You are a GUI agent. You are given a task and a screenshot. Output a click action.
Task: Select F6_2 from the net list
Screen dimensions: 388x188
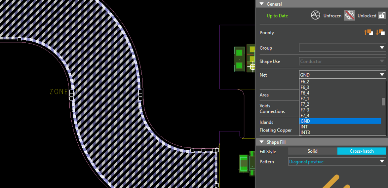(x=305, y=81)
